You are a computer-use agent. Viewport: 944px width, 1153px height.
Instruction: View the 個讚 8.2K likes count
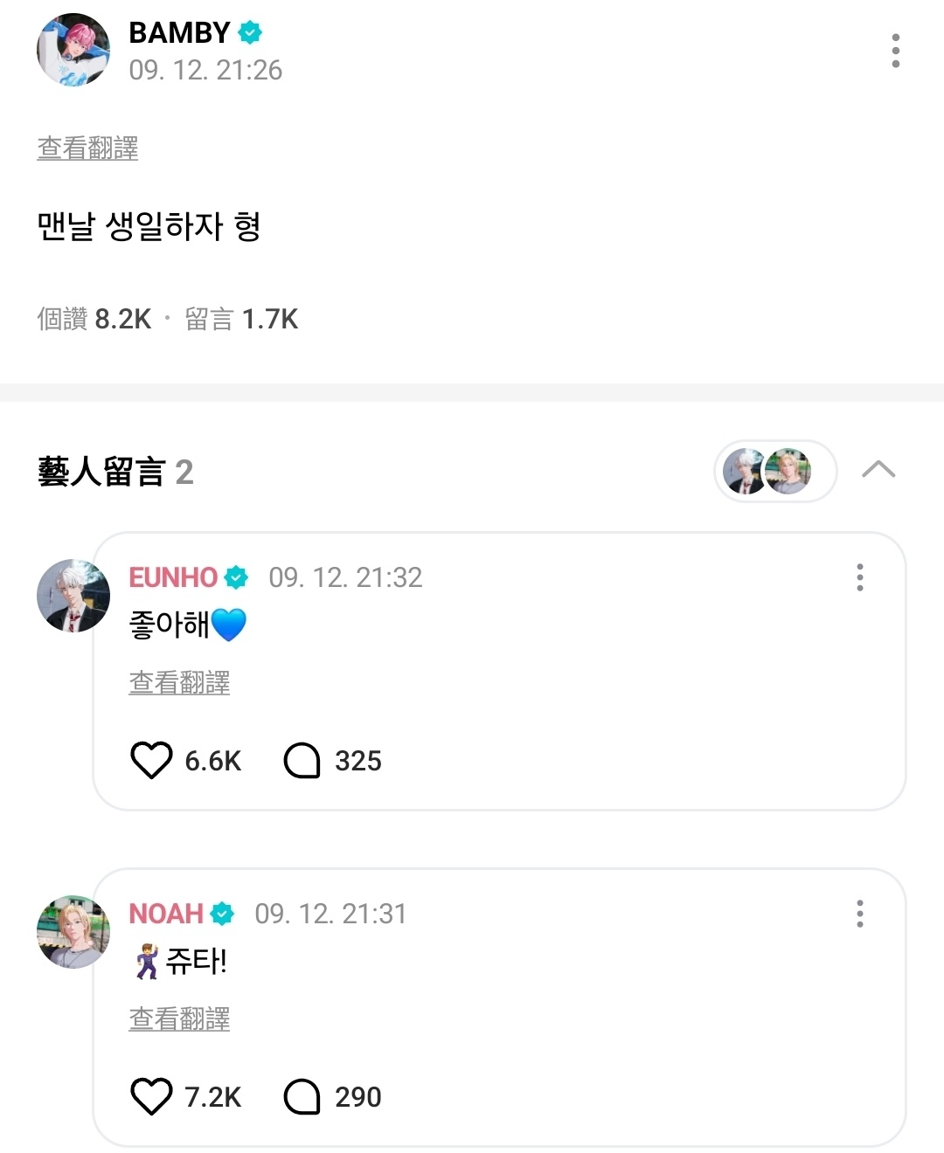tap(94, 320)
